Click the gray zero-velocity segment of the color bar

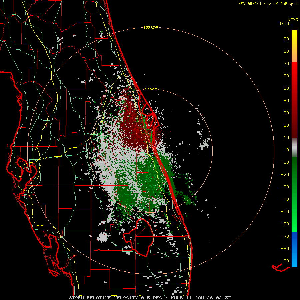[294, 148]
